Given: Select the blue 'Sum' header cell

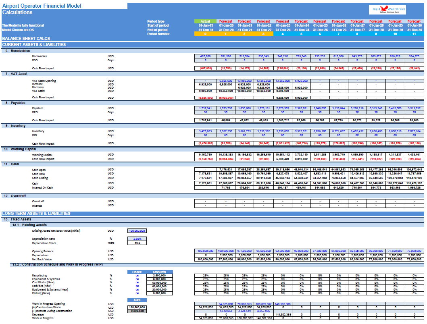Looking at the screenshot, I should pyautogui.click(x=137, y=300).
